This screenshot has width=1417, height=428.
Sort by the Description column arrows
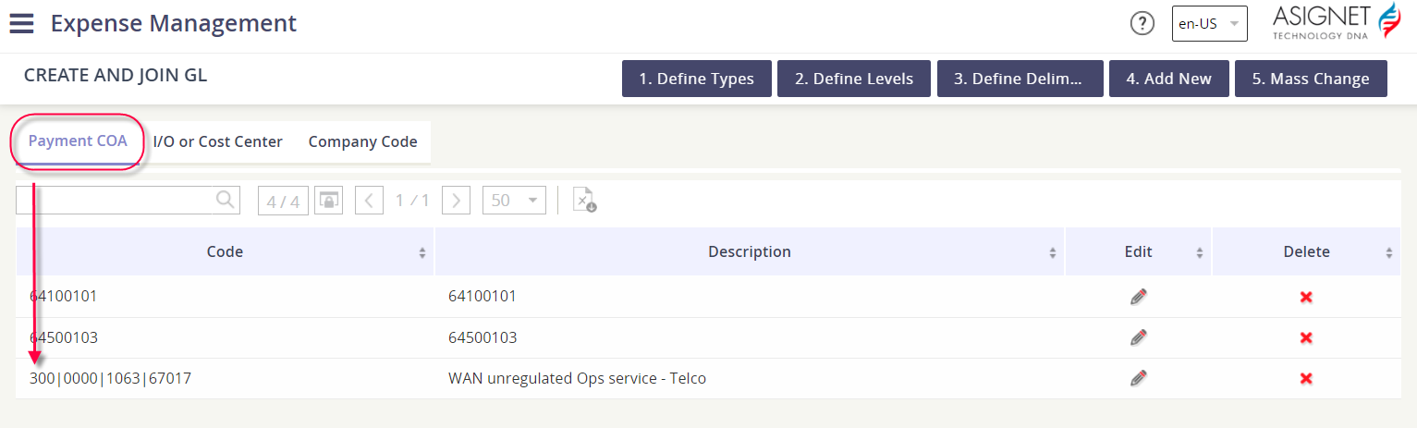tap(1053, 252)
